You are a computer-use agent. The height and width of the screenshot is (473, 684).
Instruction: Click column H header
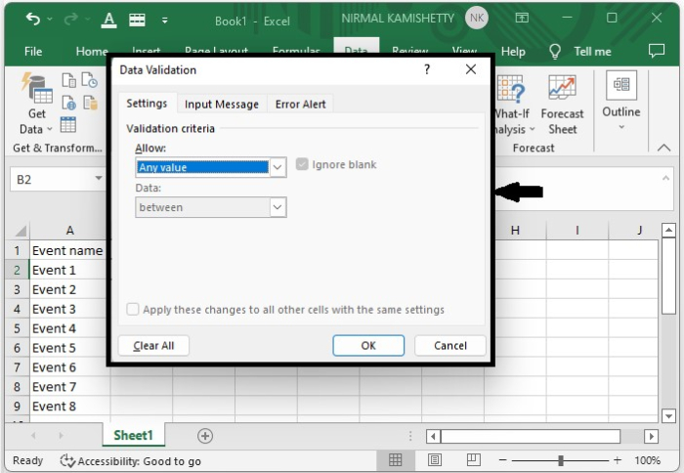[x=515, y=231]
